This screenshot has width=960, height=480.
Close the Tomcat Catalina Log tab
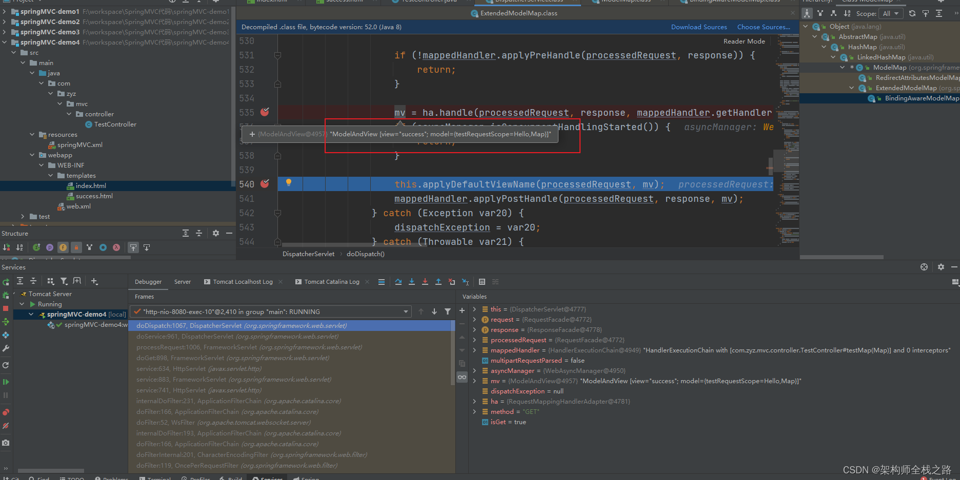click(x=367, y=282)
